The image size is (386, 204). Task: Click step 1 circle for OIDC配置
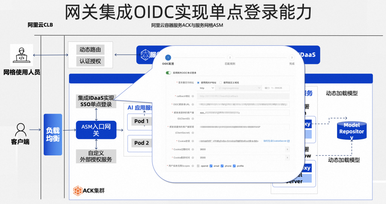pyautogui.click(x=168, y=58)
